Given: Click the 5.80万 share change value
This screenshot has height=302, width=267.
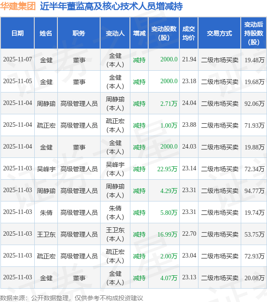Looking at the screenshot, I should point(169,213).
